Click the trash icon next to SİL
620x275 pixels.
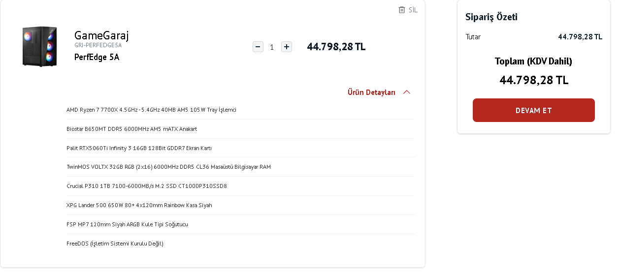point(402,10)
